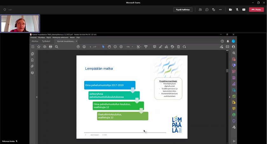
Task: Open the meeting chat panel
Action: pyautogui.click(x=207, y=10)
